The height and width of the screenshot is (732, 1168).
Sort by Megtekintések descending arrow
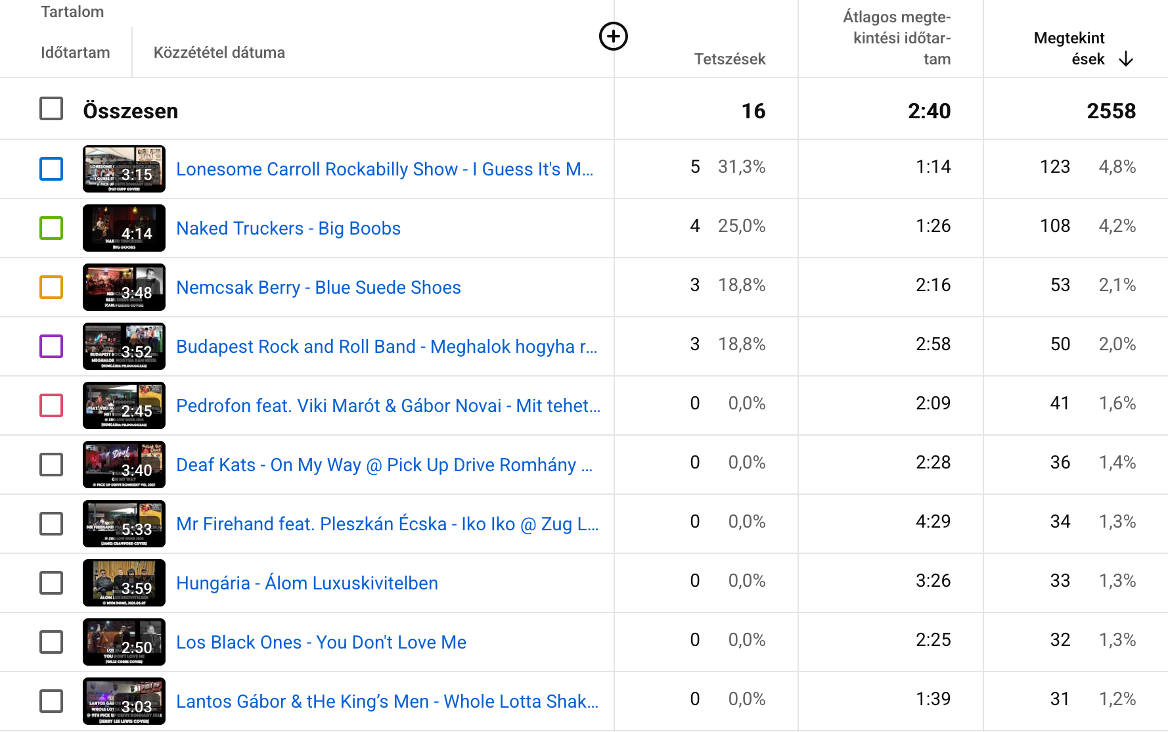click(x=1126, y=59)
